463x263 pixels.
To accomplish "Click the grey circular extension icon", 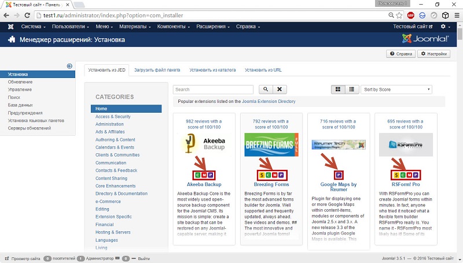I will [x=433, y=16].
